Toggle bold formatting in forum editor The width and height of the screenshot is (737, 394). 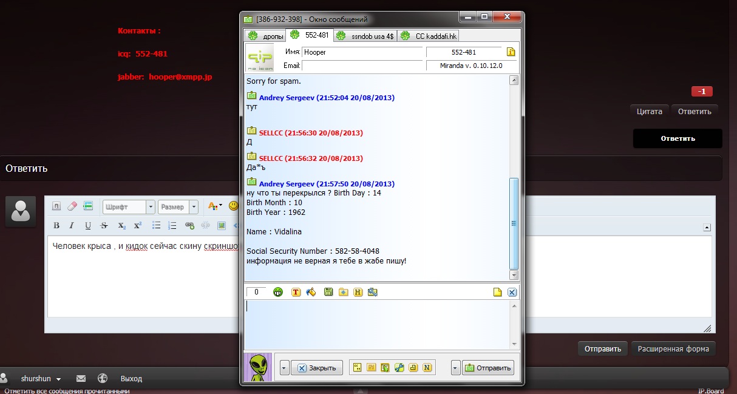tap(56, 225)
